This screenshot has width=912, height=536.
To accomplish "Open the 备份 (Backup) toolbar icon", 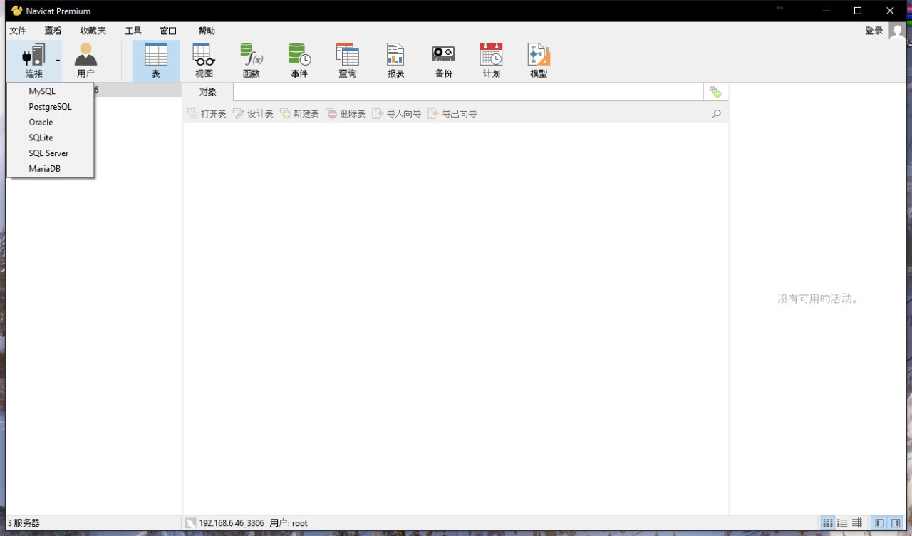I will (443, 55).
